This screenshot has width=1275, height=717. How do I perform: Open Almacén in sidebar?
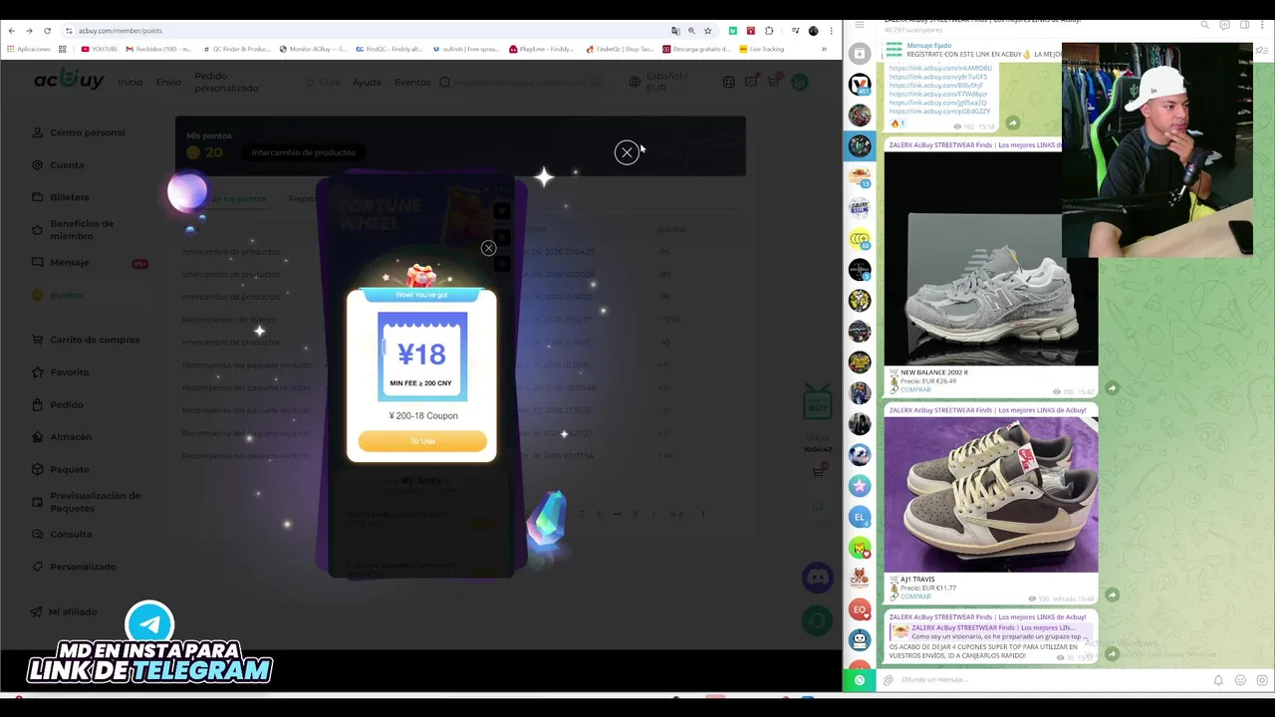(x=62, y=437)
